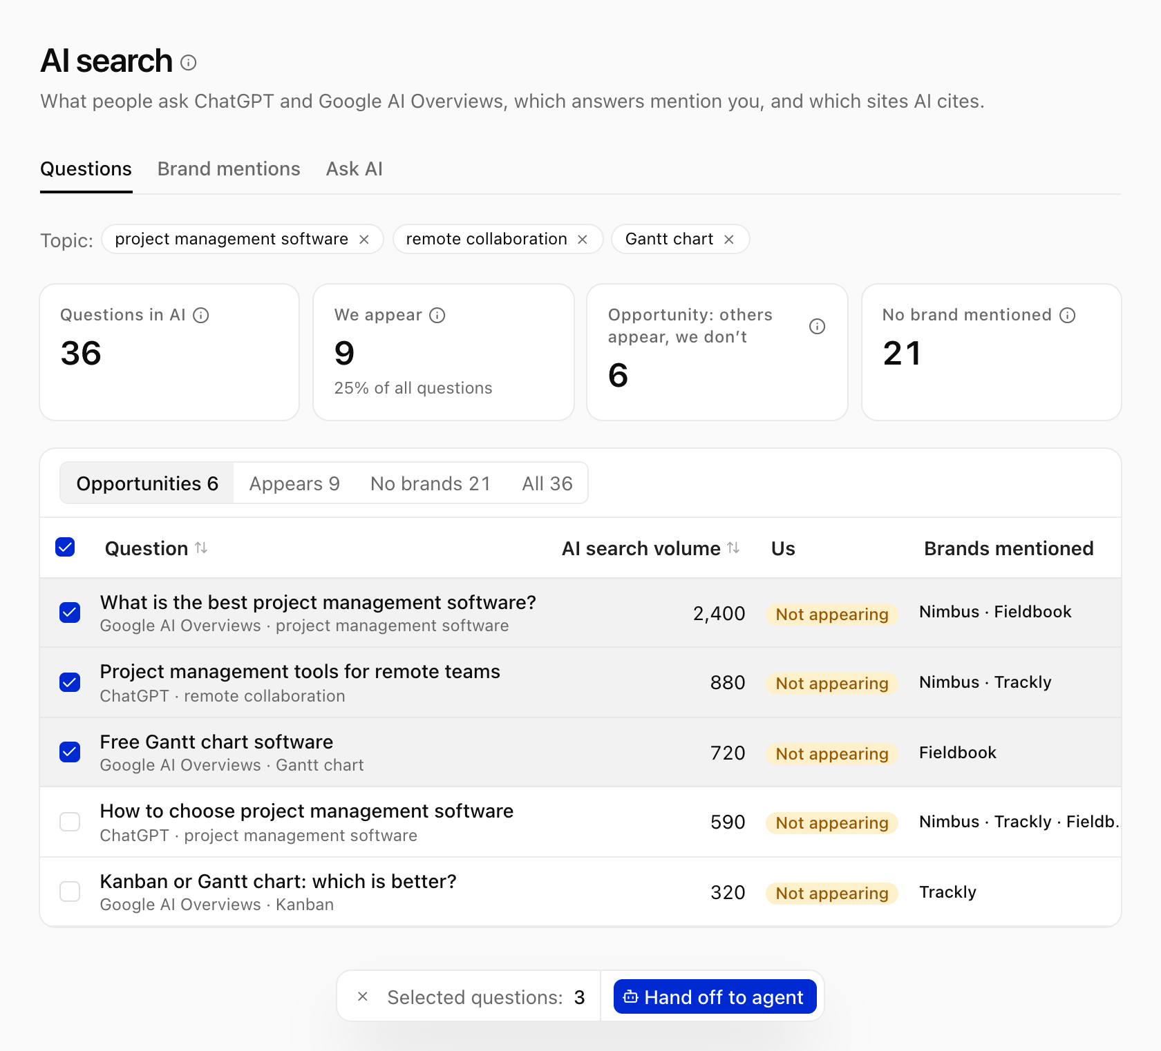The width and height of the screenshot is (1161, 1051).
Task: Open info icon on Opportunity card
Action: pos(817,327)
